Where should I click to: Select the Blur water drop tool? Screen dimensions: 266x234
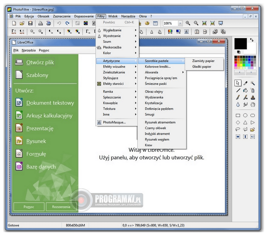(238, 105)
